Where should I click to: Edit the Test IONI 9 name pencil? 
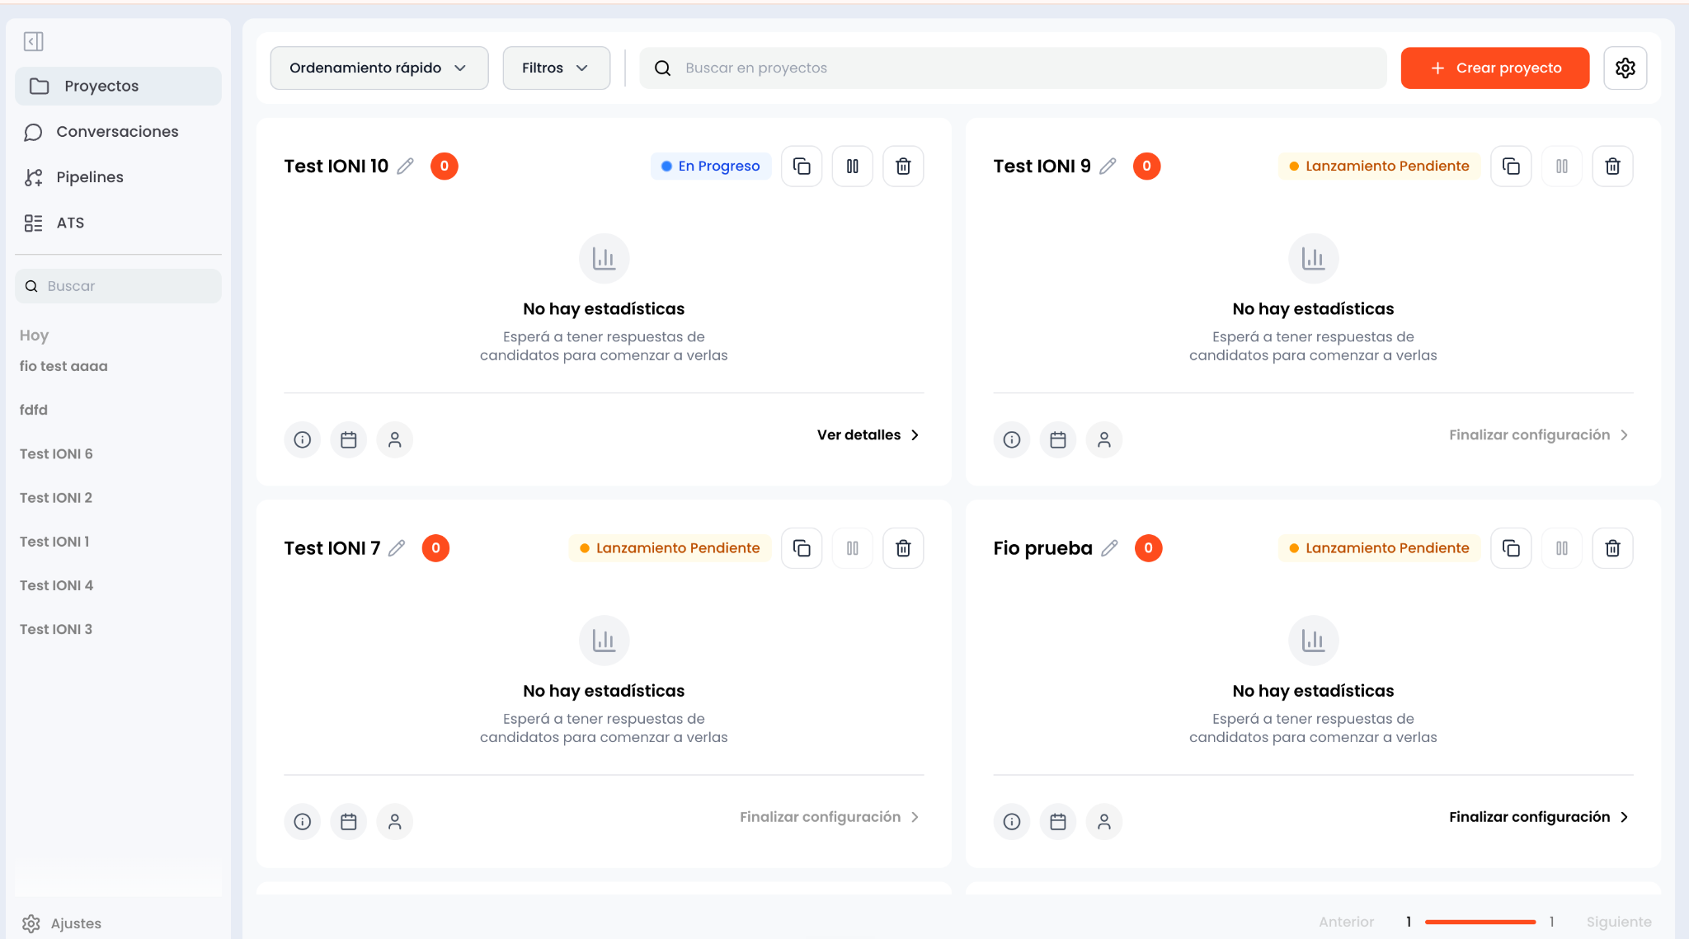pyautogui.click(x=1108, y=166)
